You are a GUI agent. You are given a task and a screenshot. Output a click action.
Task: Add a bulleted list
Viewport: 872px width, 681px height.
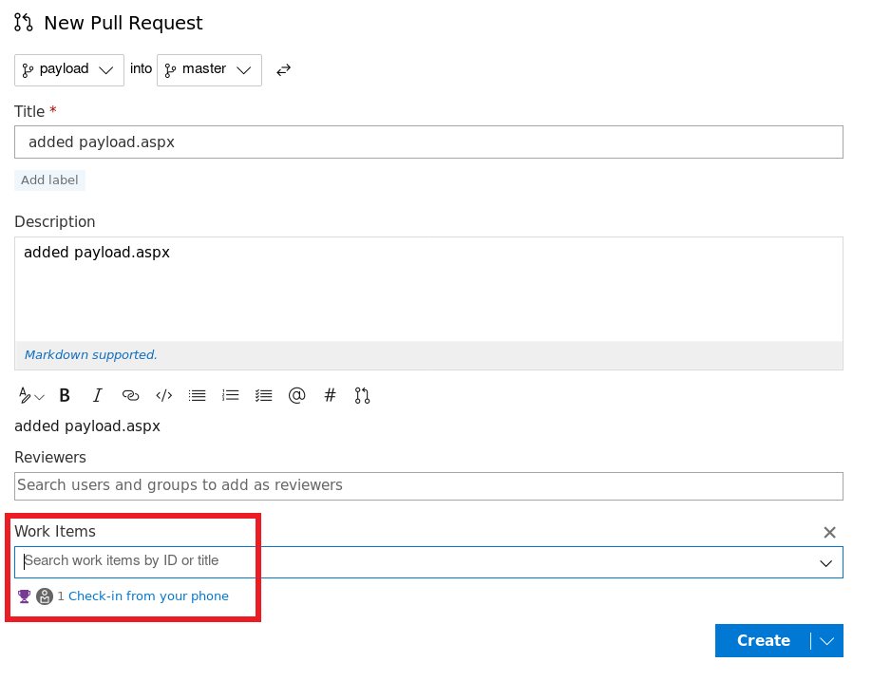click(197, 396)
